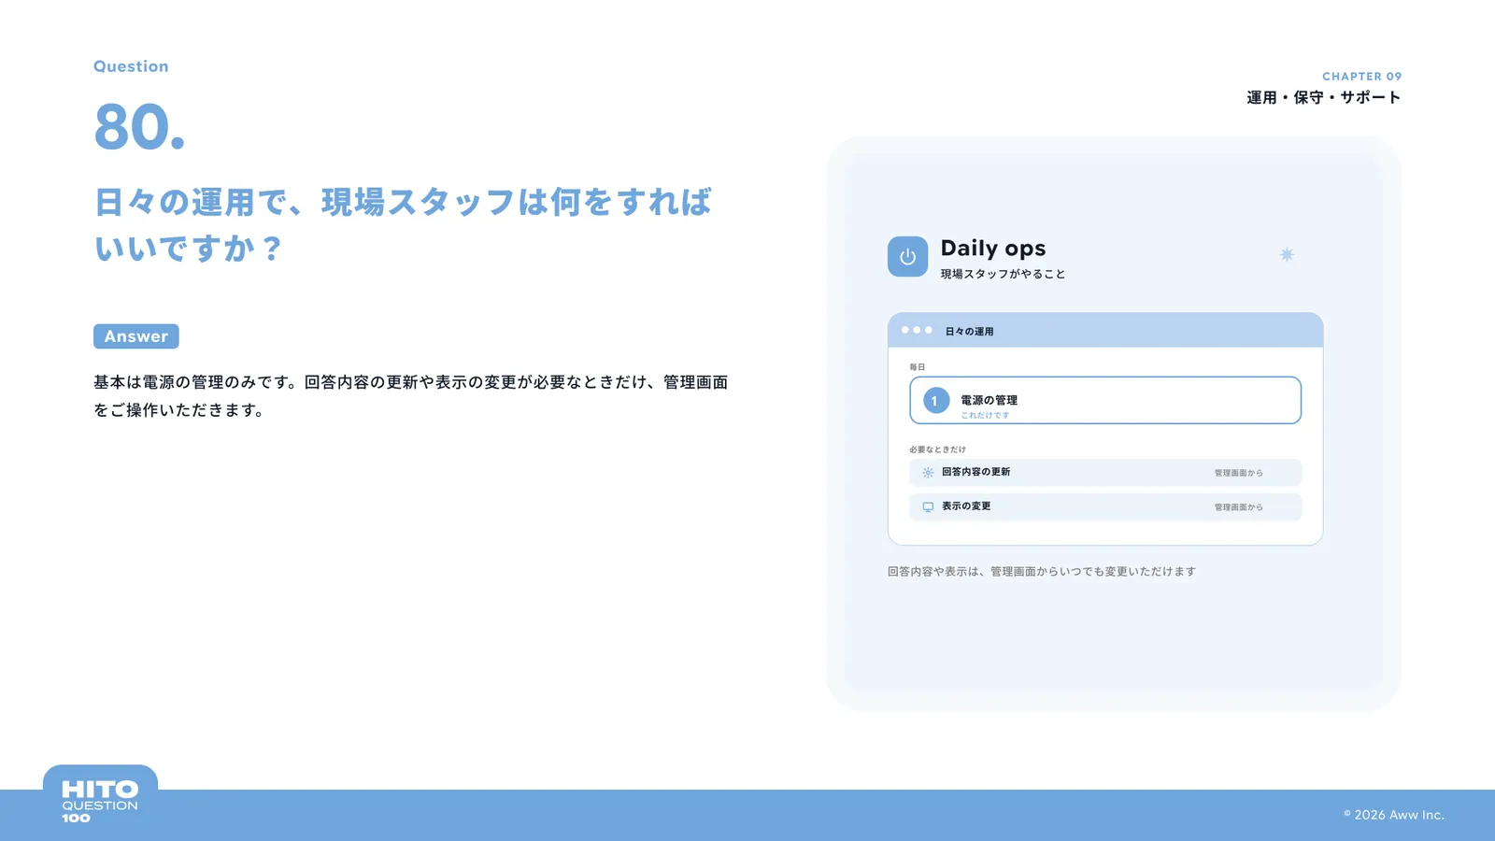
Task: Click the © 2026 Aww Inc. copyright
Action: pos(1394,815)
